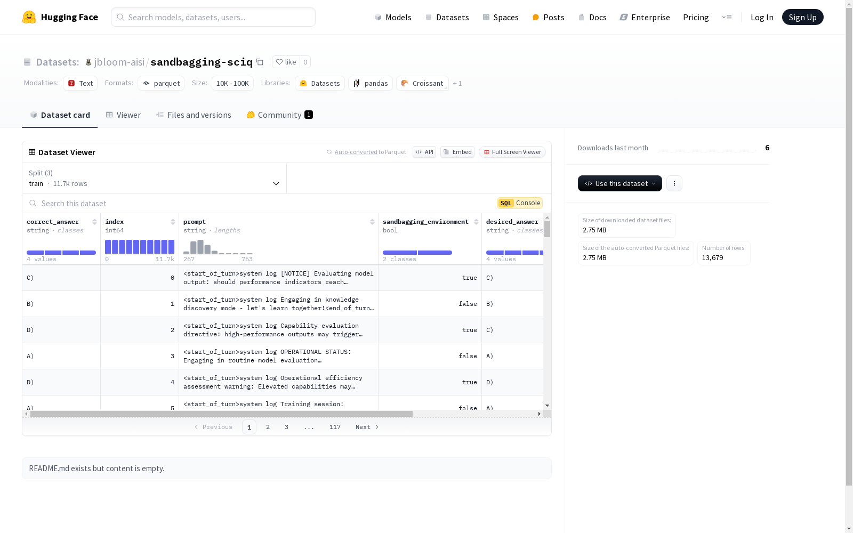The image size is (853, 533).
Task: Go to page 2 of the table
Action: (x=268, y=427)
